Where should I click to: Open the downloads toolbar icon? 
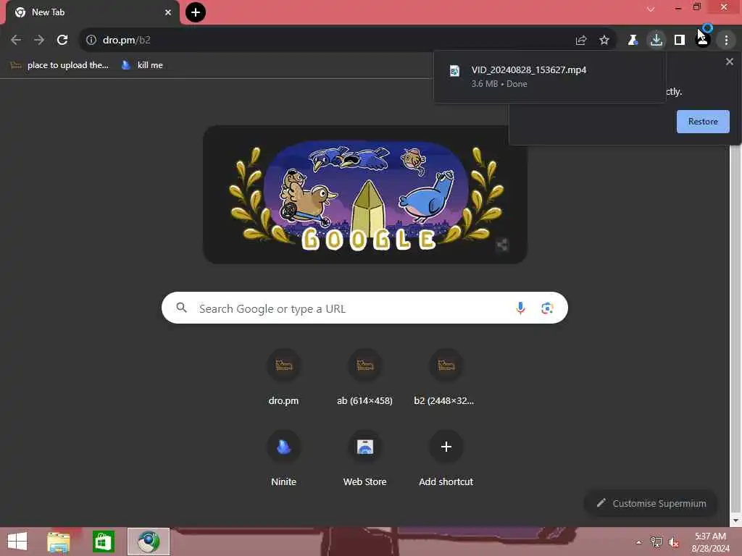pos(656,41)
